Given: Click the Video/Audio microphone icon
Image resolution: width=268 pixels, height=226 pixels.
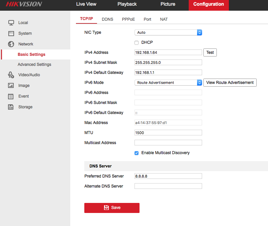Looking at the screenshot, I should 11,75.
